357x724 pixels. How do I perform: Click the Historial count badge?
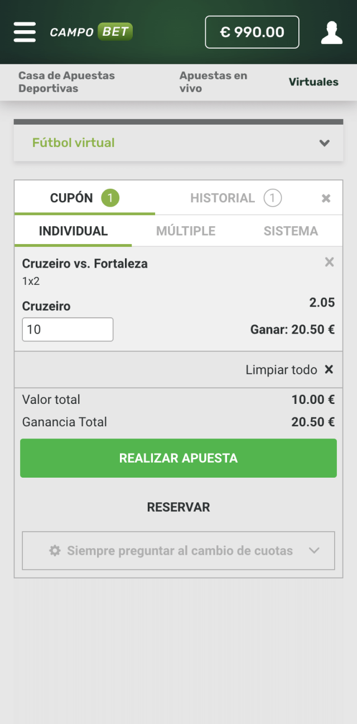(x=272, y=198)
